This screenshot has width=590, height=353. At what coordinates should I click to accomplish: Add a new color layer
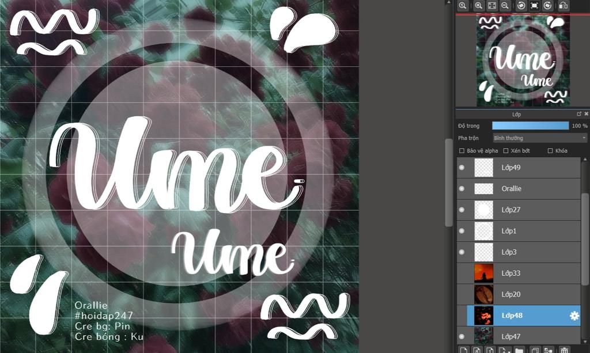point(464,350)
